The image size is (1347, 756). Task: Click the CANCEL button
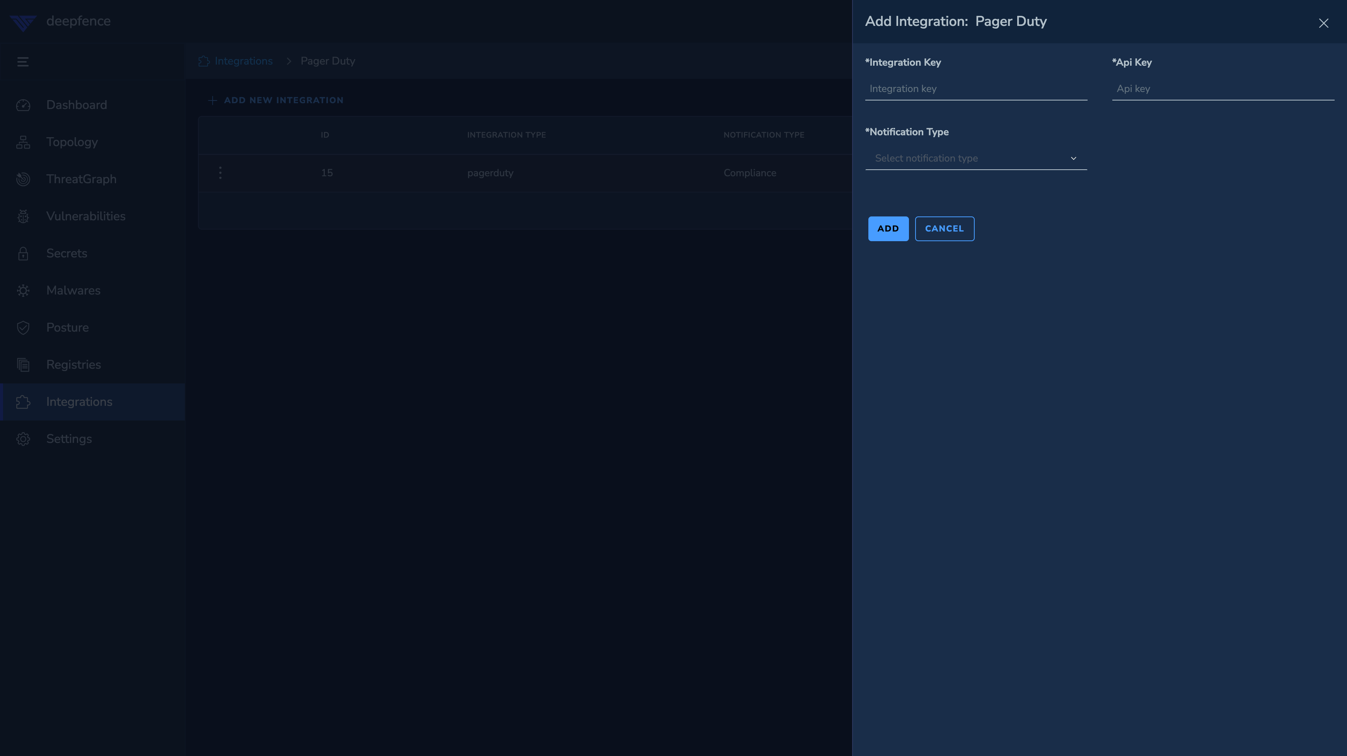[945, 228]
